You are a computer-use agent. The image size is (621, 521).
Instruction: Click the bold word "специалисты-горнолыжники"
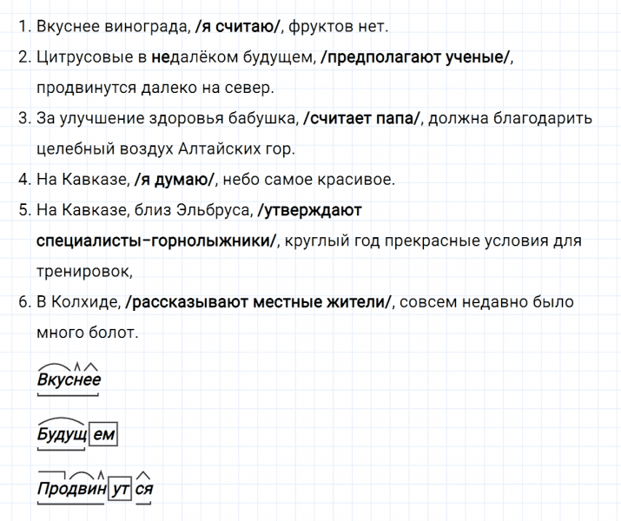point(157,241)
